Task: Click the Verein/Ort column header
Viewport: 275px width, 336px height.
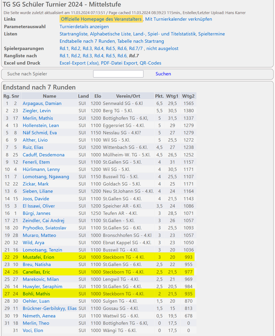Action: pyautogui.click(x=128, y=96)
